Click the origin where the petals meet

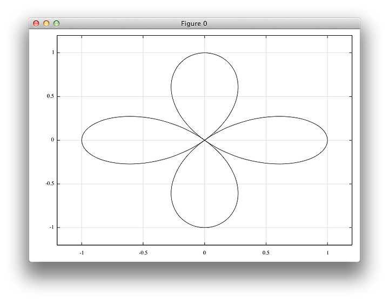pyautogui.click(x=204, y=140)
